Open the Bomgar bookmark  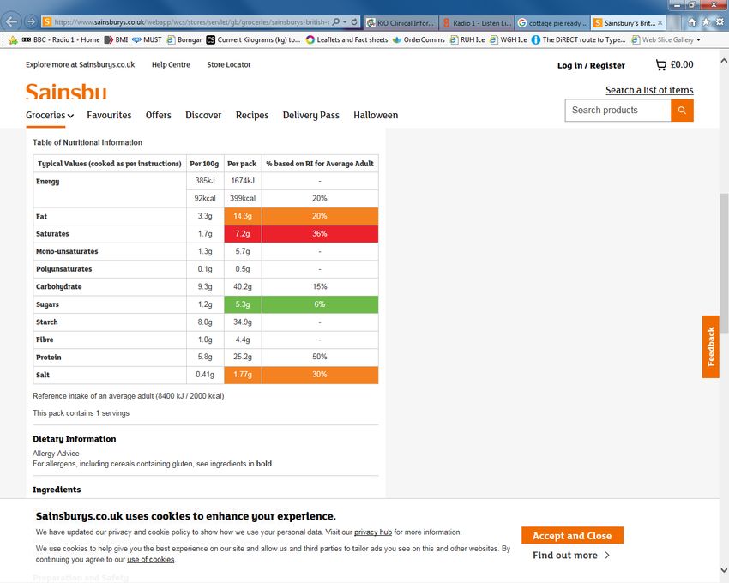pyautogui.click(x=184, y=40)
